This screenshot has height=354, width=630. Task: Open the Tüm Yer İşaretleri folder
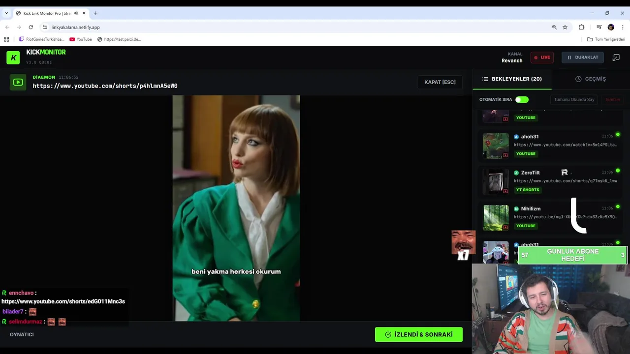pos(606,39)
